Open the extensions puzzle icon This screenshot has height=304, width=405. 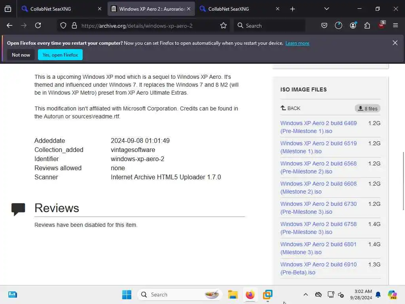click(367, 26)
